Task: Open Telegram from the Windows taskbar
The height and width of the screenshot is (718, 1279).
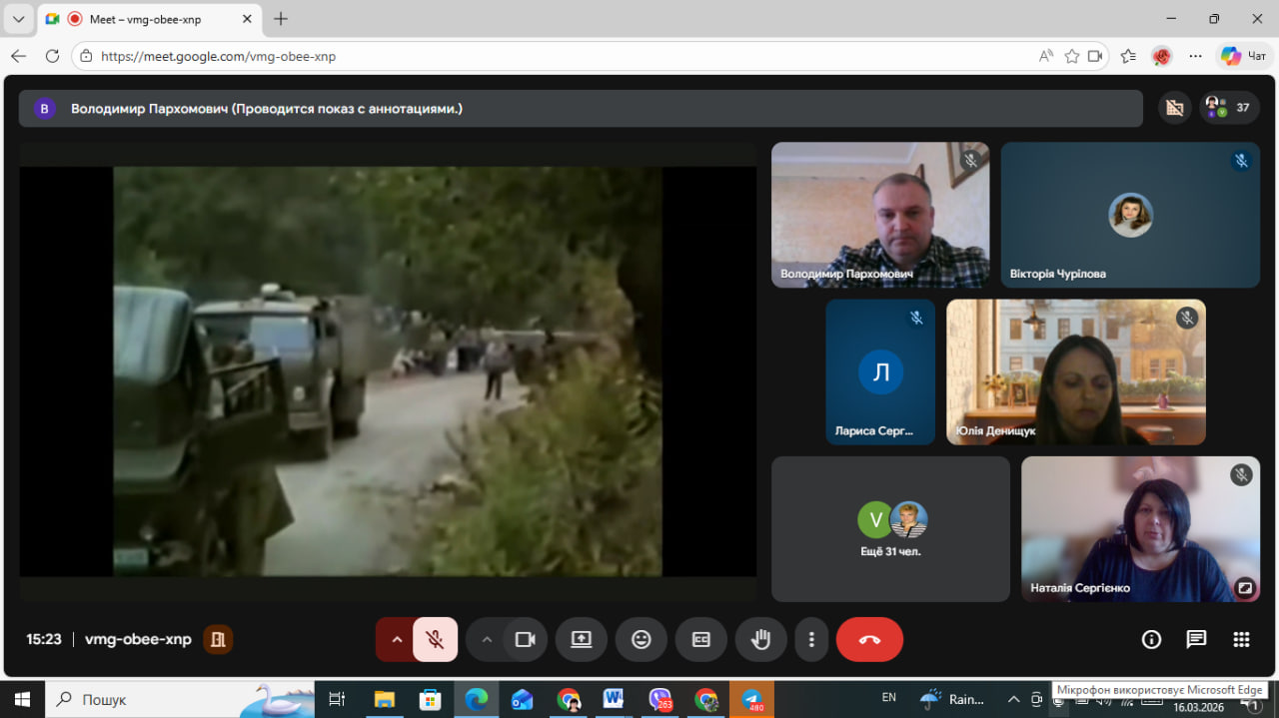Action: (751, 699)
